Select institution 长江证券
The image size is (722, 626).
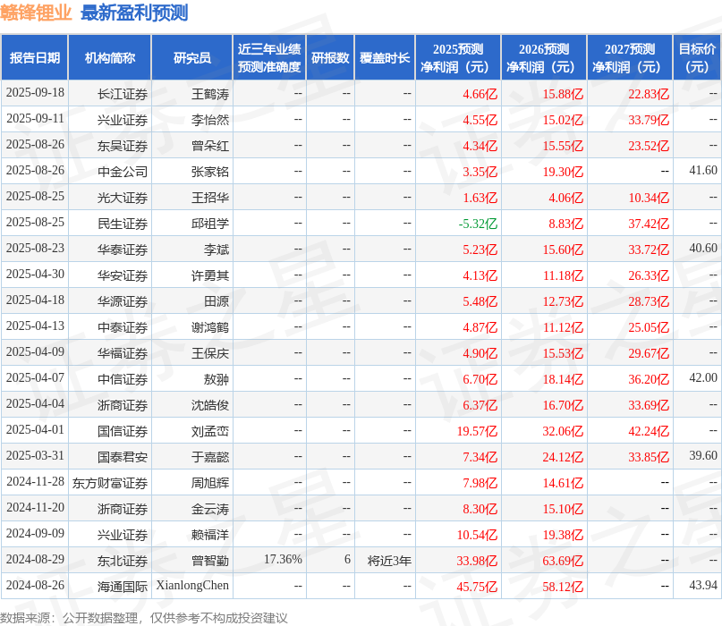(x=123, y=95)
